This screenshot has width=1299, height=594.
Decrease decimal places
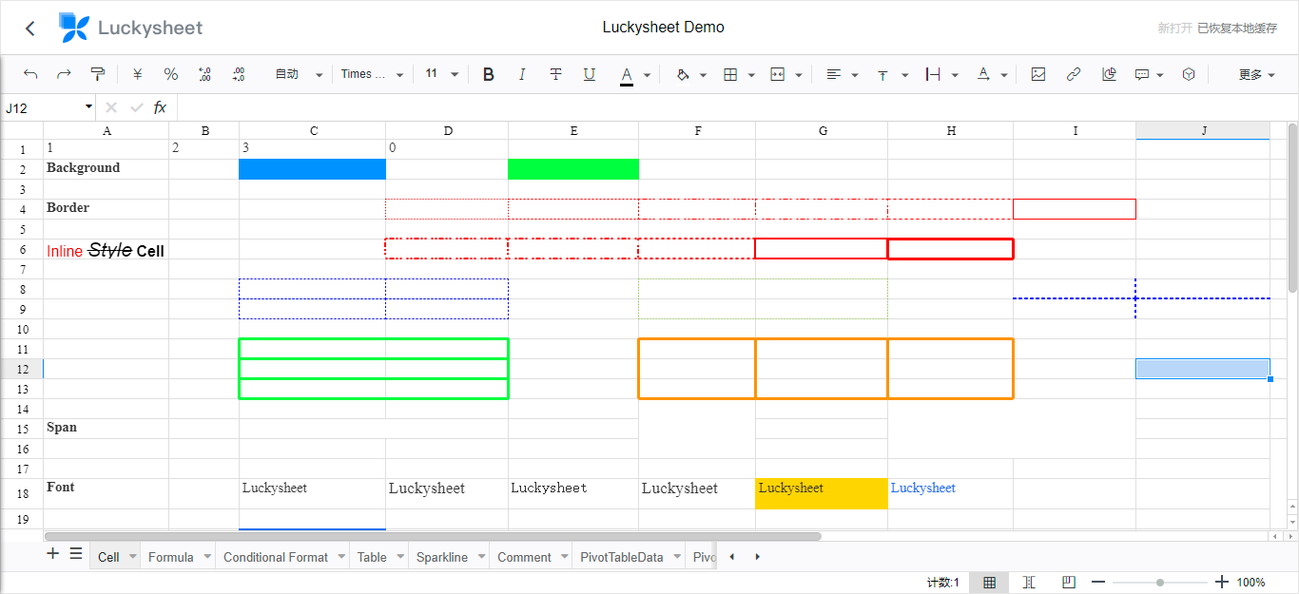(x=204, y=74)
